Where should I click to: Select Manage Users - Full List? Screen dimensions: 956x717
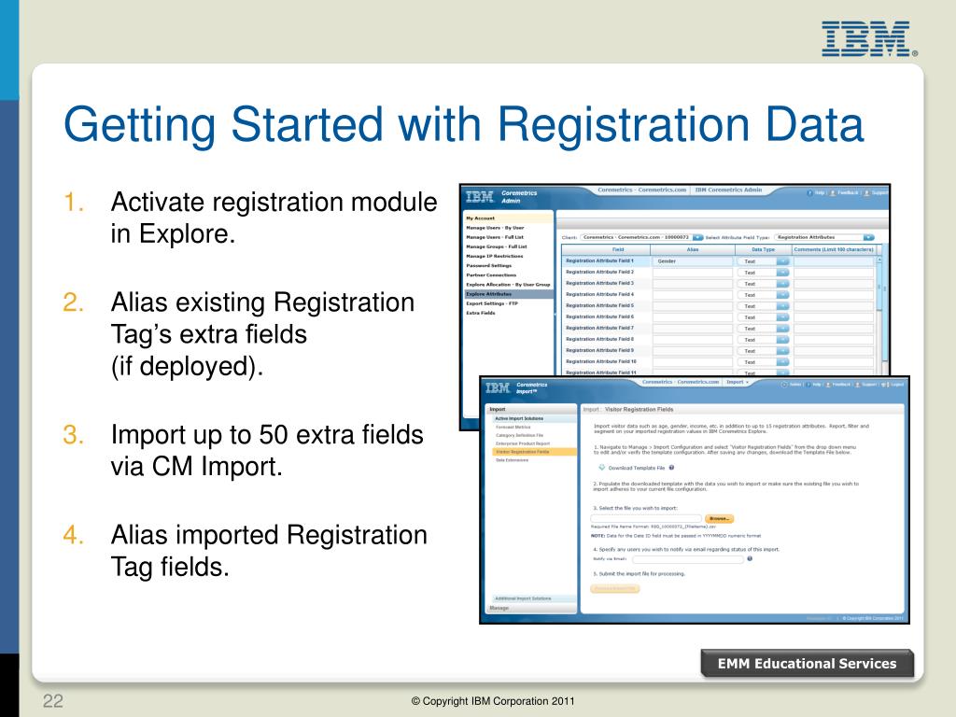(495, 237)
